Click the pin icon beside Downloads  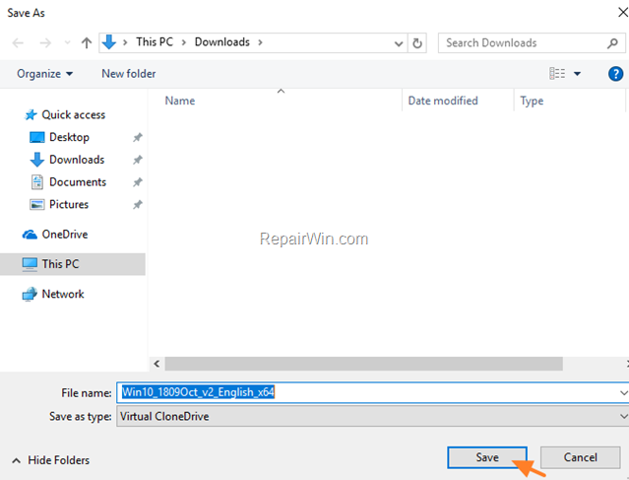[x=138, y=160]
